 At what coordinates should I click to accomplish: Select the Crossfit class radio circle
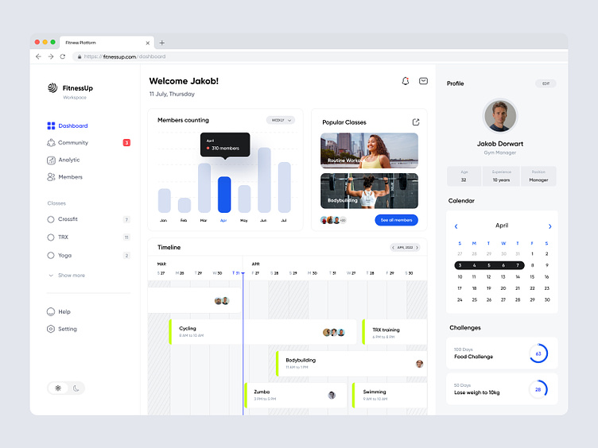pos(51,219)
